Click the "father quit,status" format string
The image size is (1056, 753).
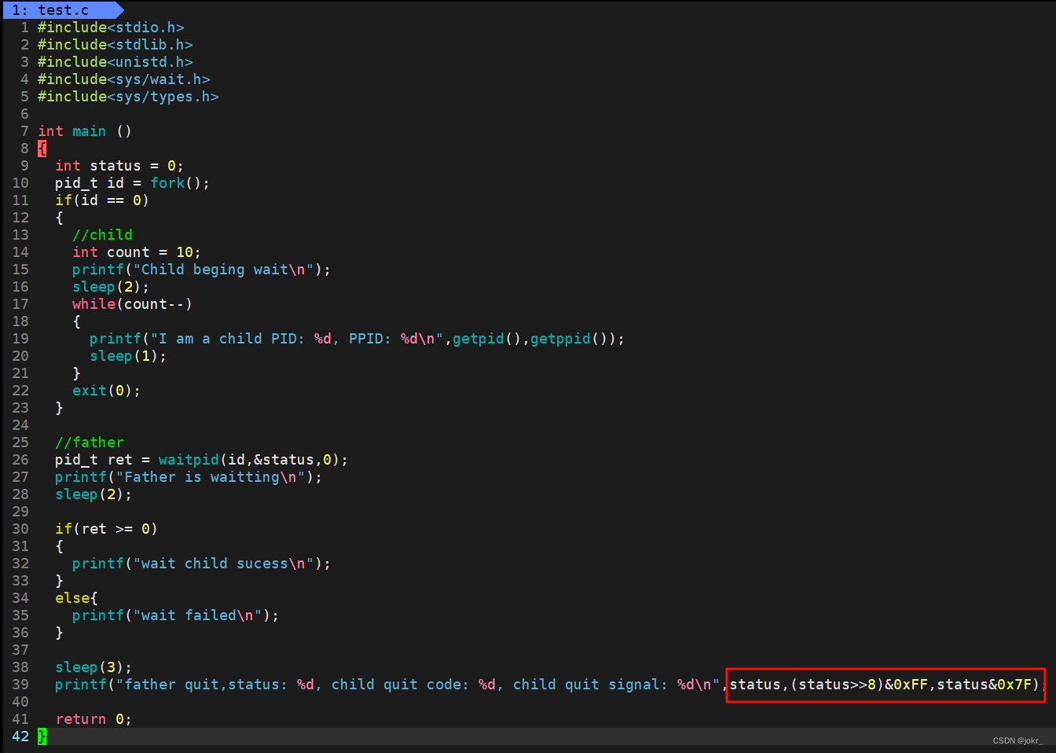418,685
